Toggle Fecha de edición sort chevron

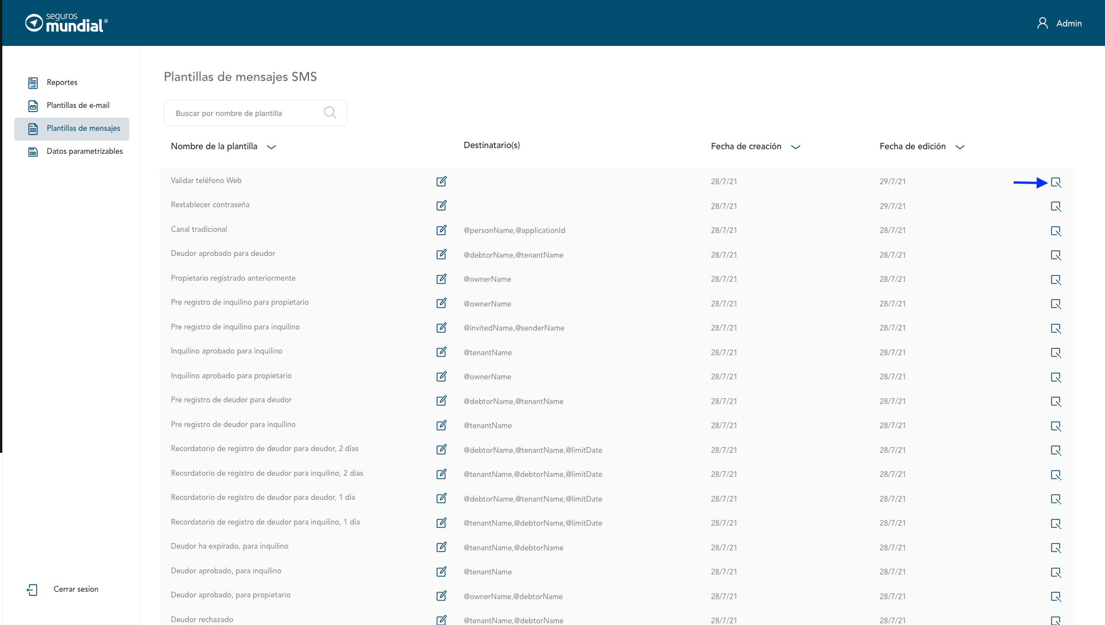point(960,147)
